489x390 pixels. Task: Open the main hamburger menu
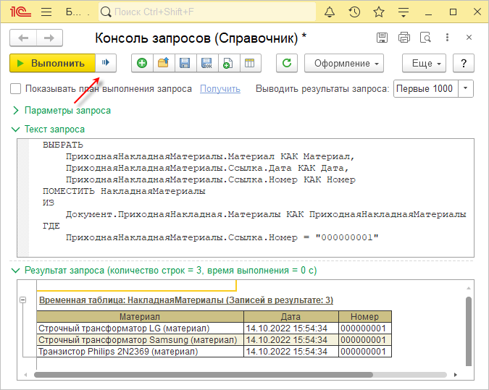(46, 12)
